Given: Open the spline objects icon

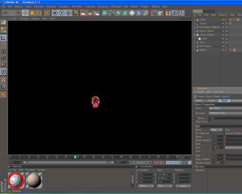Looking at the screenshot, I should [x=111, y=13].
